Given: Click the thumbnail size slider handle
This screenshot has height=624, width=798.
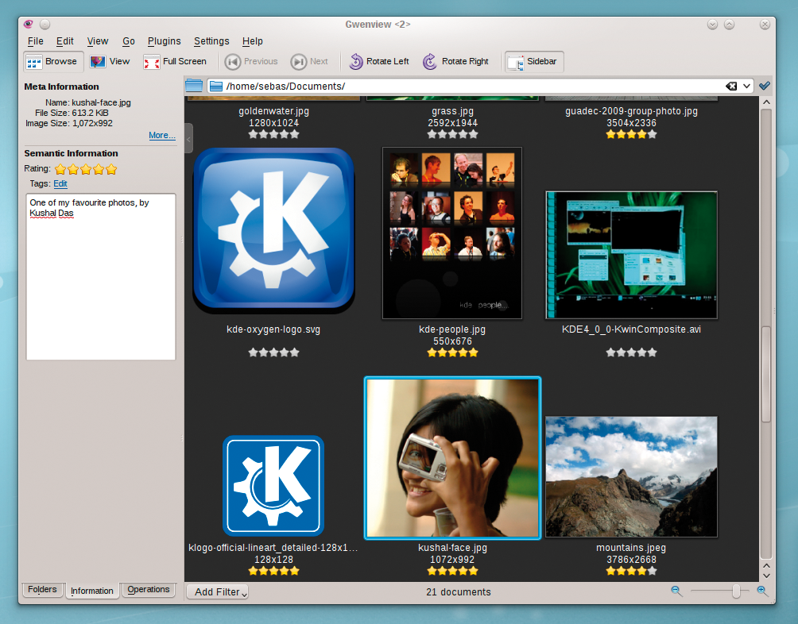Looking at the screenshot, I should click(736, 591).
